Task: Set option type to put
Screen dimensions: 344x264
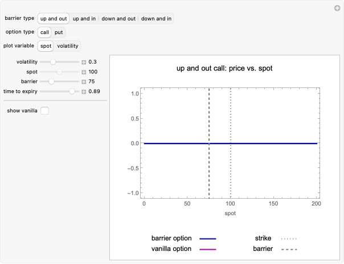Action: pos(59,32)
